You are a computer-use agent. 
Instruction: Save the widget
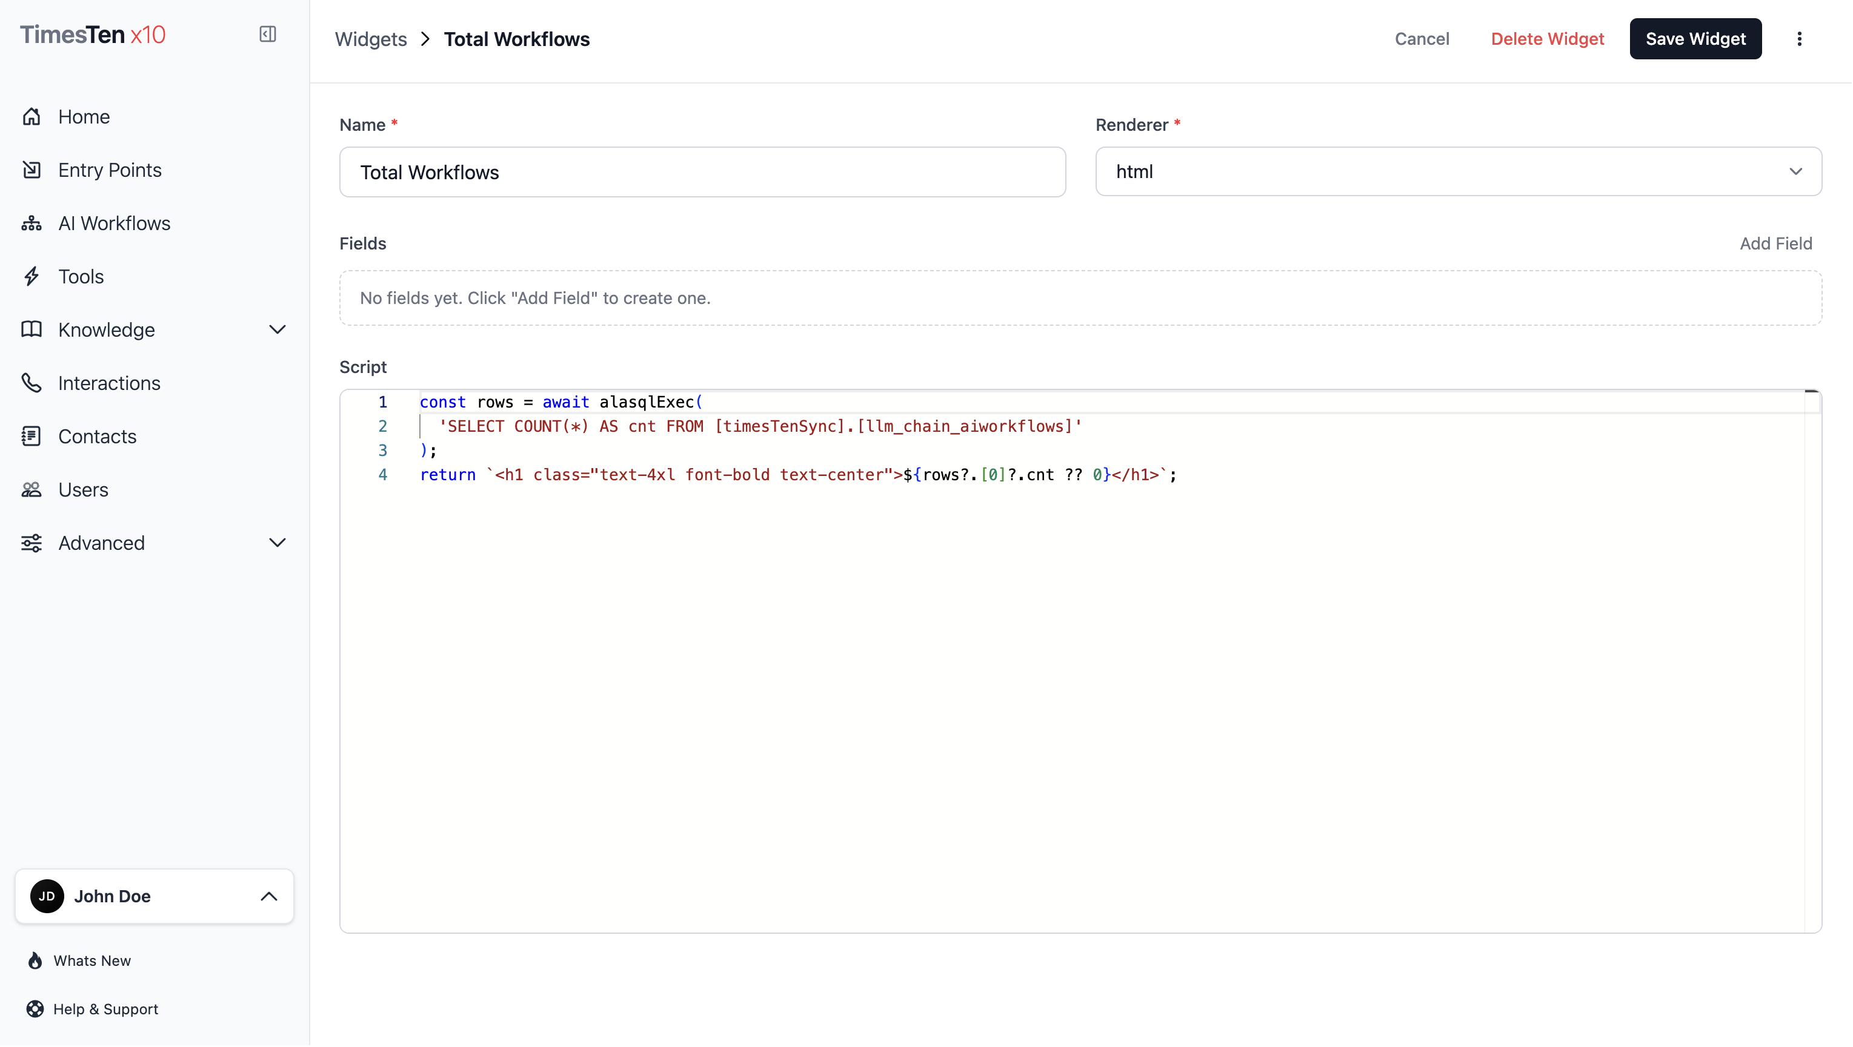point(1695,39)
